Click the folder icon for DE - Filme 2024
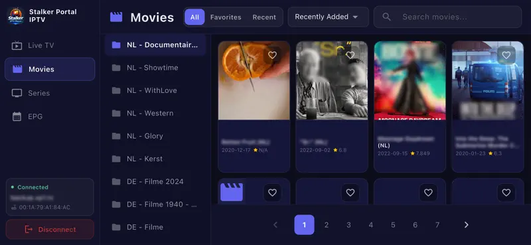Image resolution: width=531 pixels, height=245 pixels. 116,182
